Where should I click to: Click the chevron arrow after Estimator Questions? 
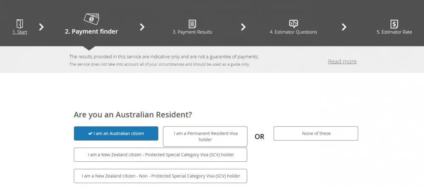pyautogui.click(x=344, y=27)
